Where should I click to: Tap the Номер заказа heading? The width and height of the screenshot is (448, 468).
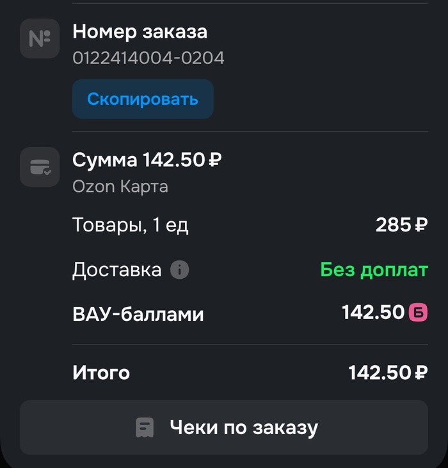(x=140, y=31)
